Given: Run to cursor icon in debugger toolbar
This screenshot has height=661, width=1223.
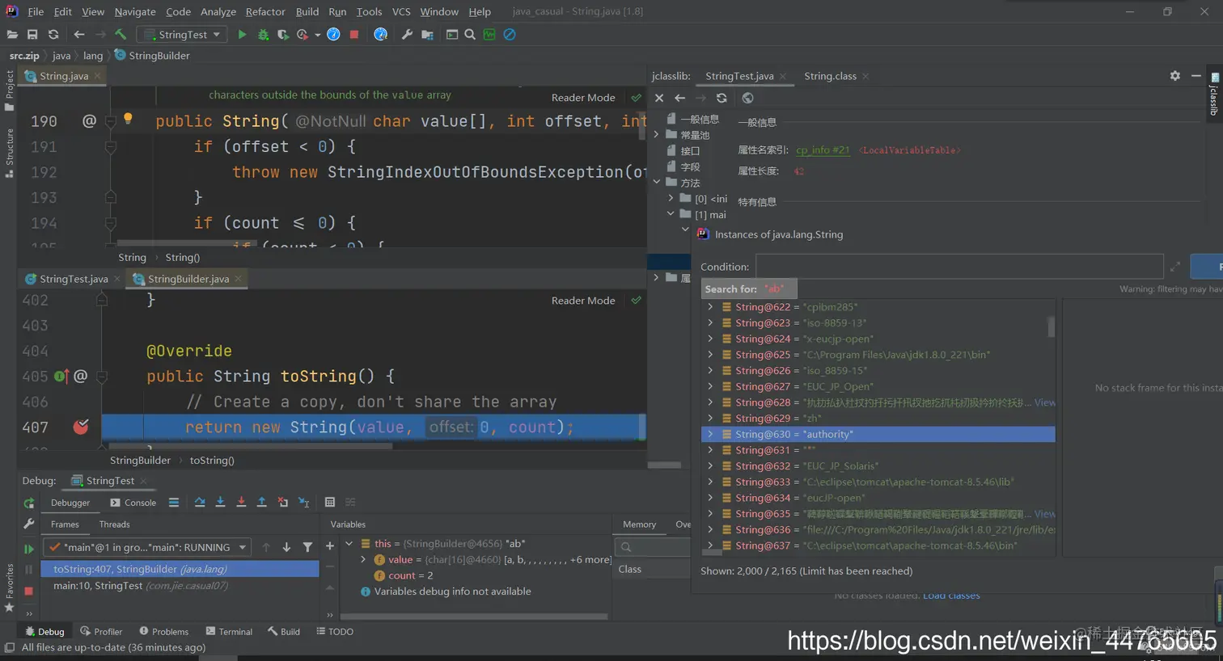Looking at the screenshot, I should pyautogui.click(x=303, y=502).
